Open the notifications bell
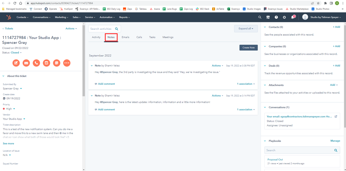The image size is (346, 171). 293,17
